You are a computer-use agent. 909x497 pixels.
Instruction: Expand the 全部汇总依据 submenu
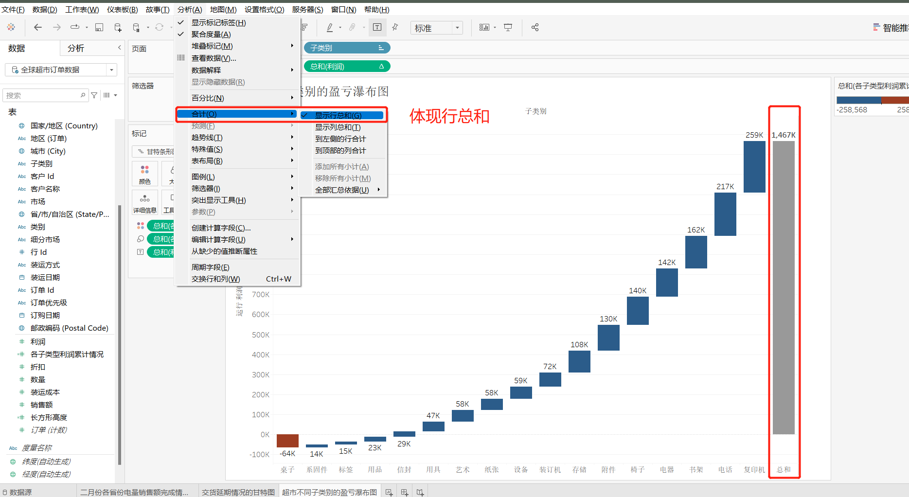(x=343, y=190)
